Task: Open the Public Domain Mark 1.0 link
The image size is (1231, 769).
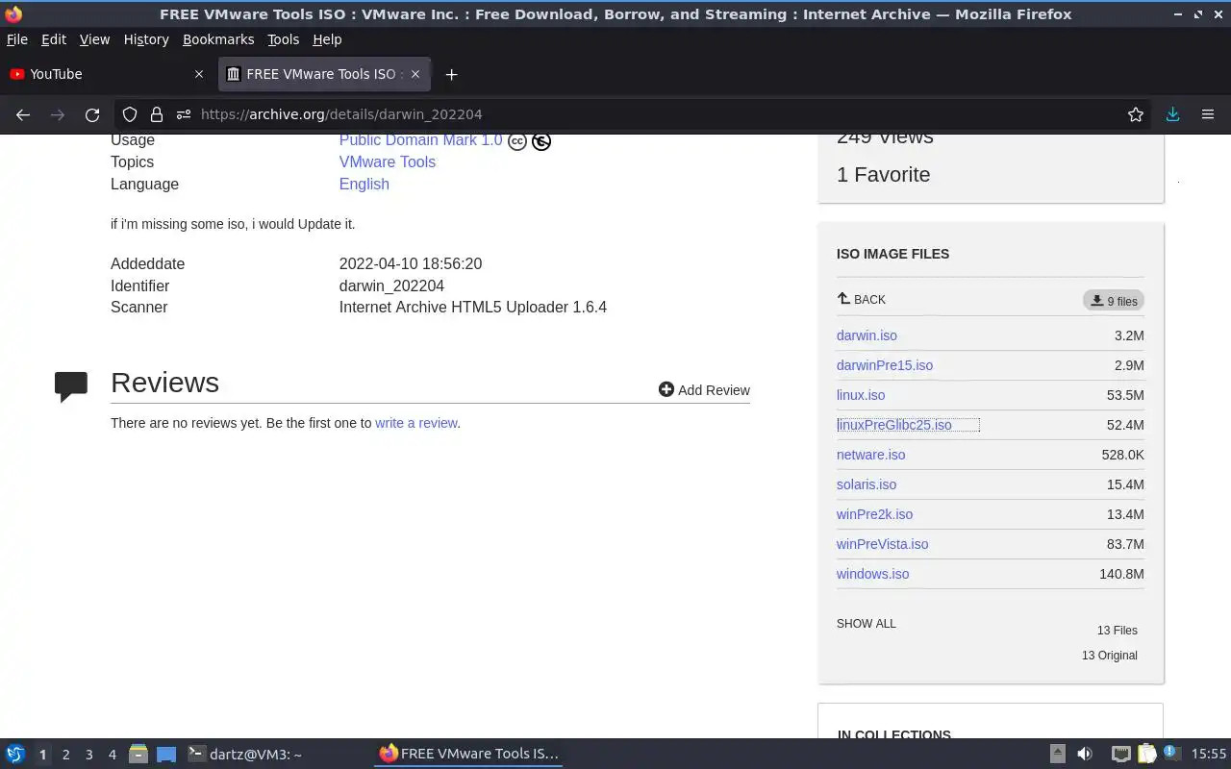Action: (x=420, y=140)
